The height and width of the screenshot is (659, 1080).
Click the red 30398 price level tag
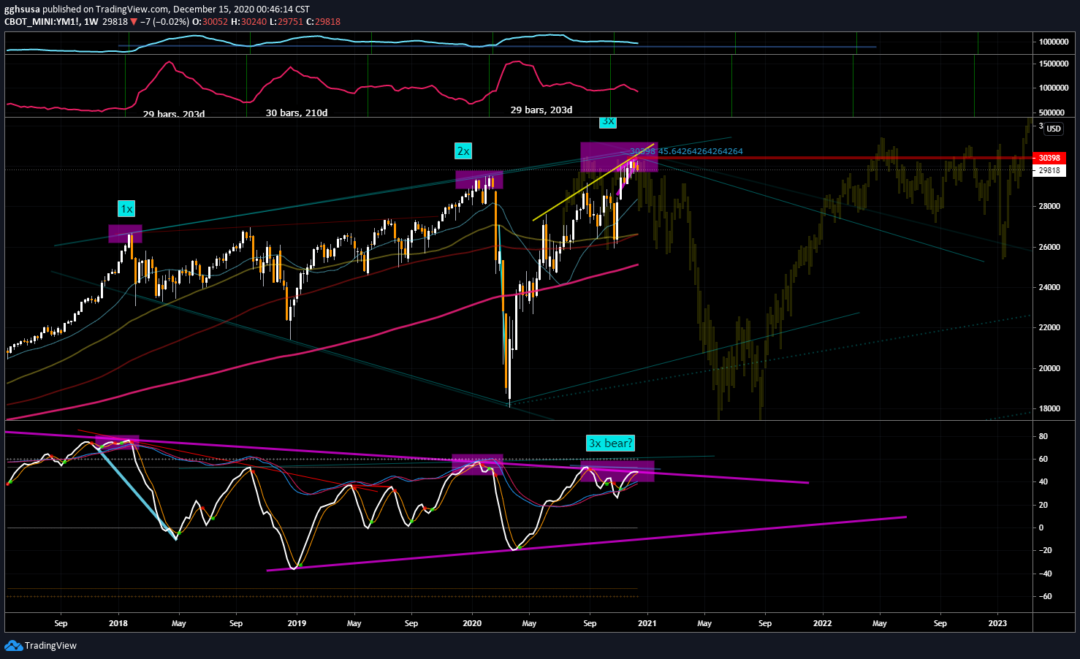[1049, 158]
